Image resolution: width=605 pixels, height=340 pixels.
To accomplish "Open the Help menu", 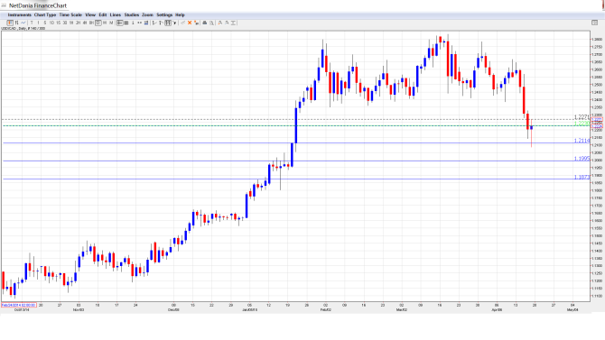I will click(180, 15).
